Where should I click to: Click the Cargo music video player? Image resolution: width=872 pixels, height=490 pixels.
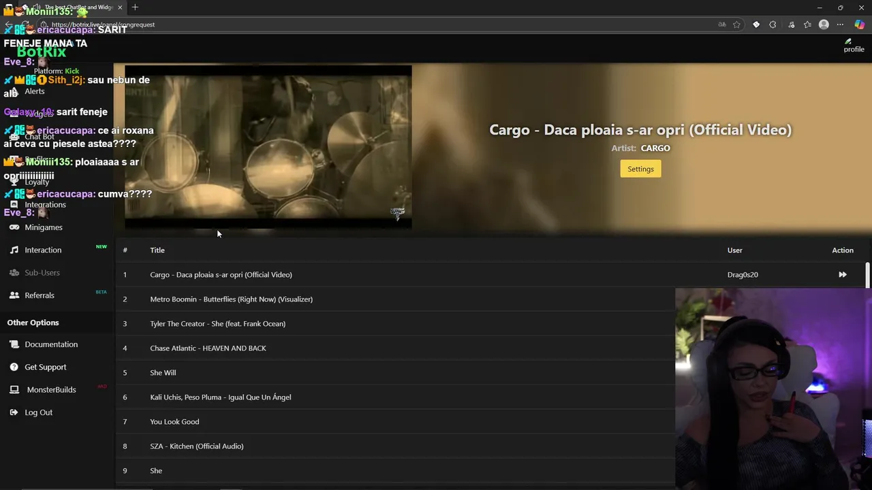[x=268, y=147]
